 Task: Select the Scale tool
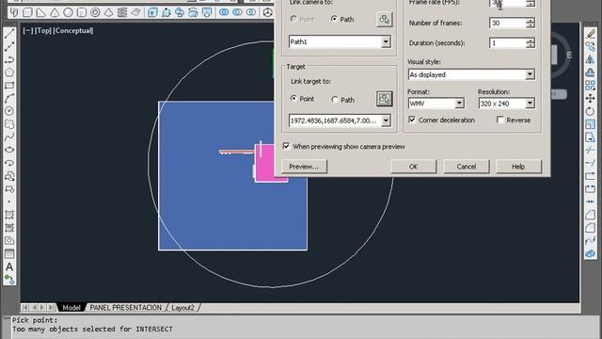pyautogui.click(x=590, y=124)
